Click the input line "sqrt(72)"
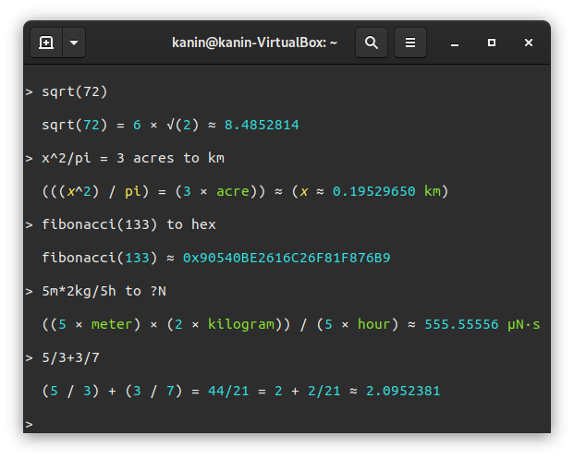The width and height of the screenshot is (574, 459). [74, 91]
